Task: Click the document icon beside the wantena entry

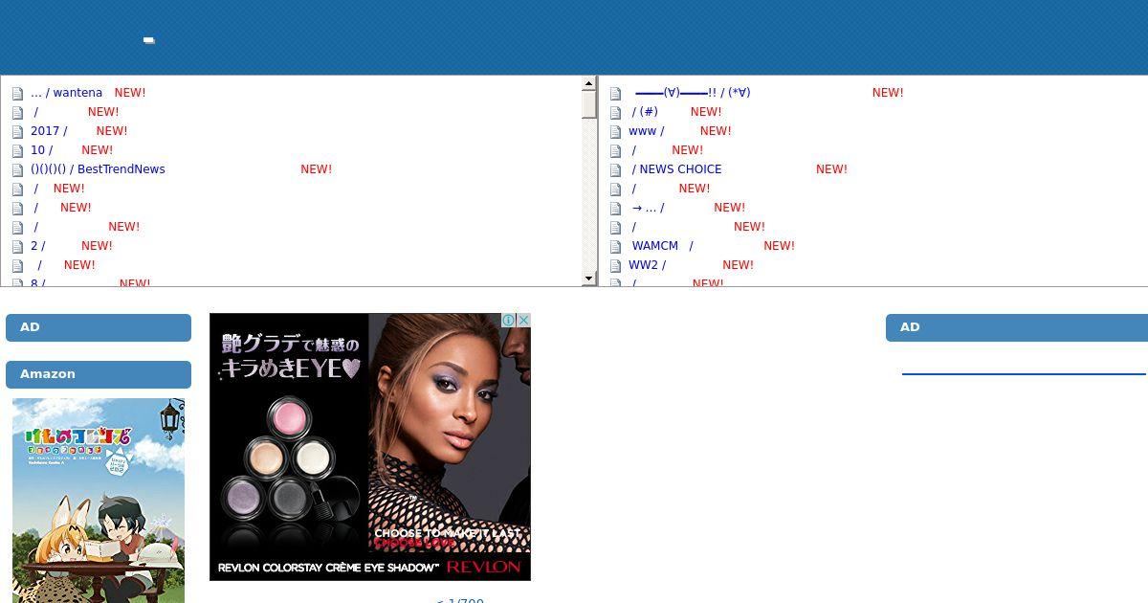Action: [x=17, y=94]
